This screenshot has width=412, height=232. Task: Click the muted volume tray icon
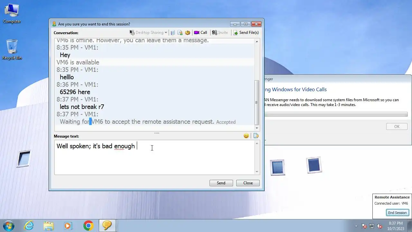tap(379, 226)
